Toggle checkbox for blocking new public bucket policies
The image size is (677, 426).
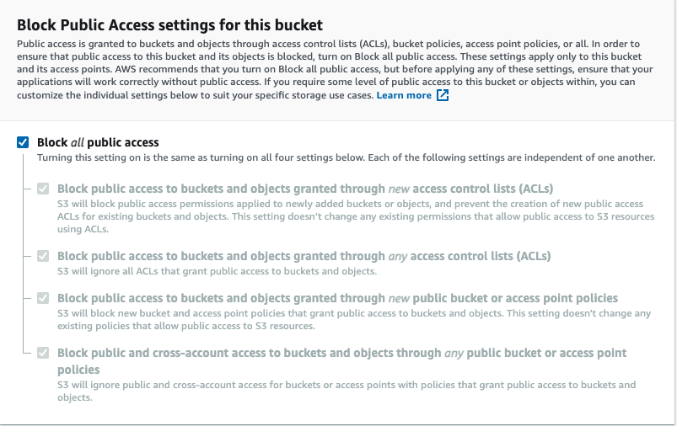43,298
